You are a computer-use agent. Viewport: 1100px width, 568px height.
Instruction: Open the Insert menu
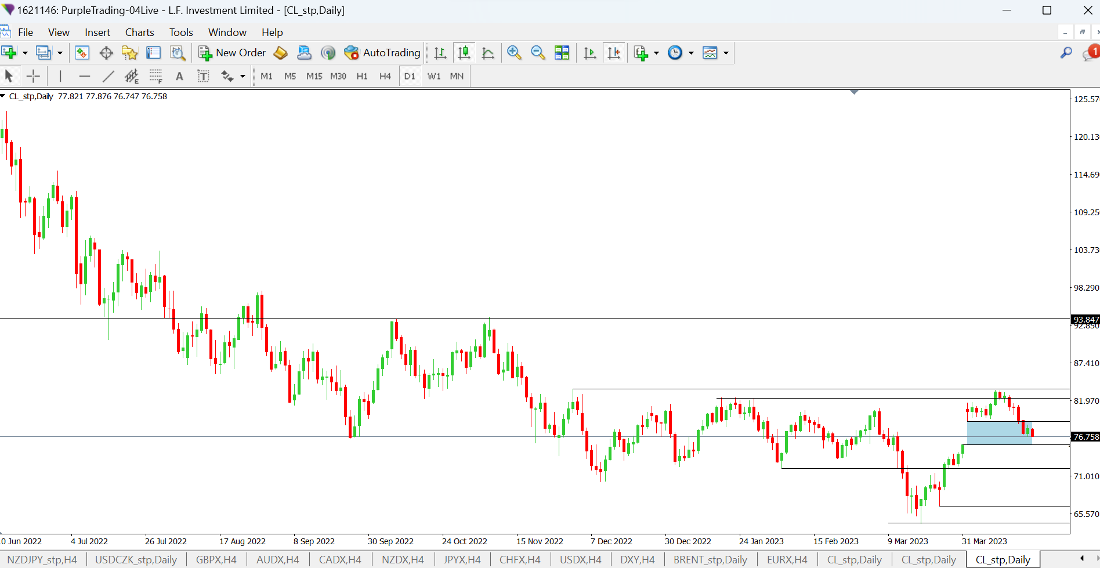[97, 32]
